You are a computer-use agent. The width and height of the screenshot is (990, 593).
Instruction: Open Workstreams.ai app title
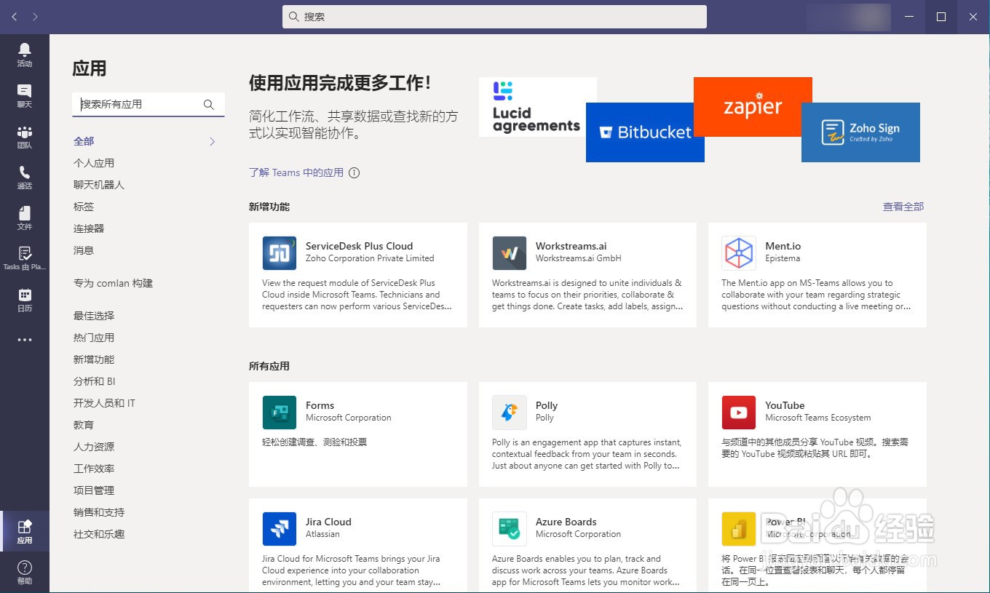[571, 246]
